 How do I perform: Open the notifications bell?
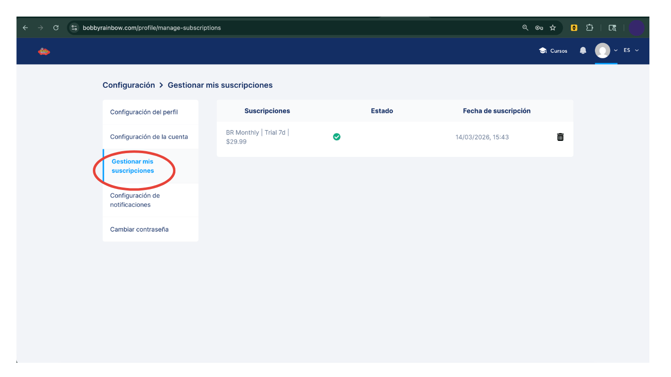click(583, 51)
